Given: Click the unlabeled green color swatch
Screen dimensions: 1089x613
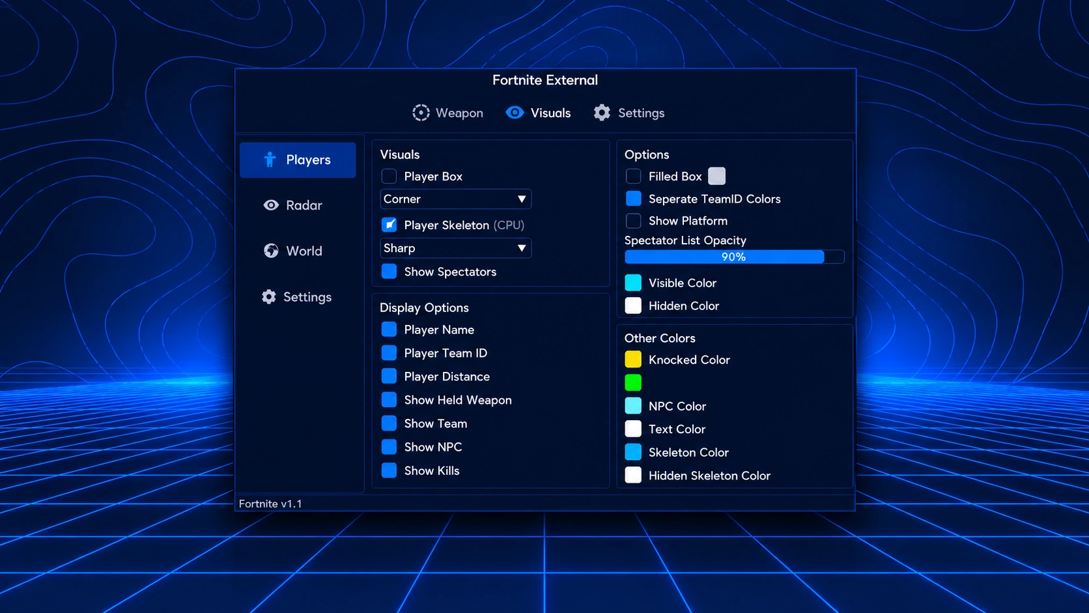Looking at the screenshot, I should click(633, 382).
